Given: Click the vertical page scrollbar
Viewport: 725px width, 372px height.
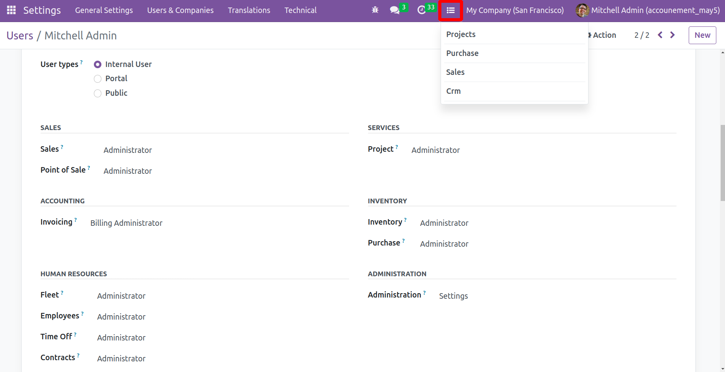Looking at the screenshot, I should [x=722, y=163].
